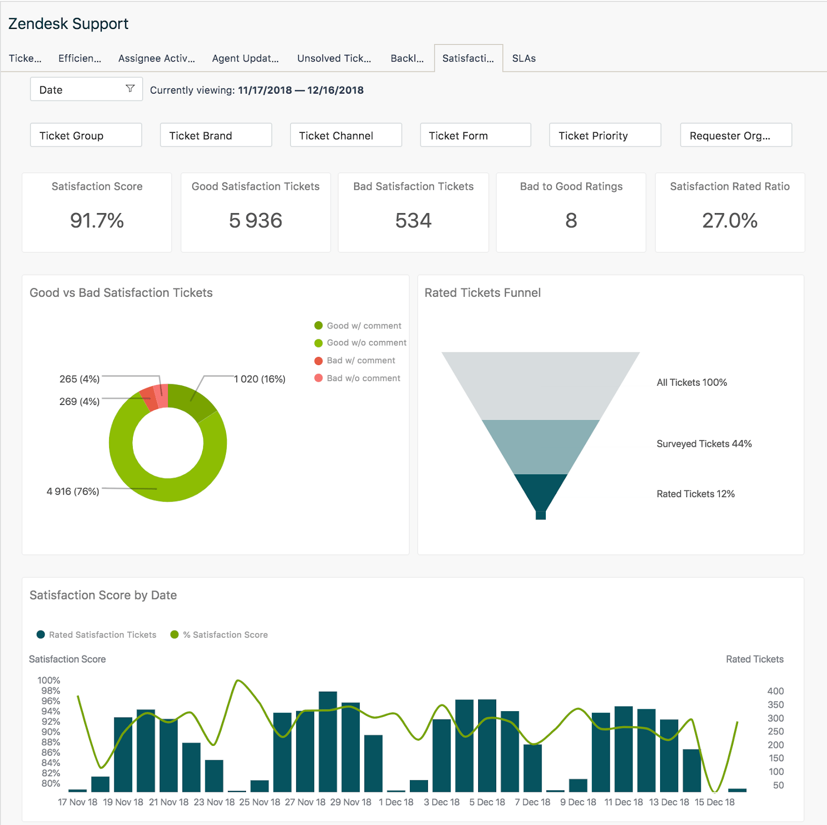Click the bar above 19 Nov 18

click(x=123, y=755)
